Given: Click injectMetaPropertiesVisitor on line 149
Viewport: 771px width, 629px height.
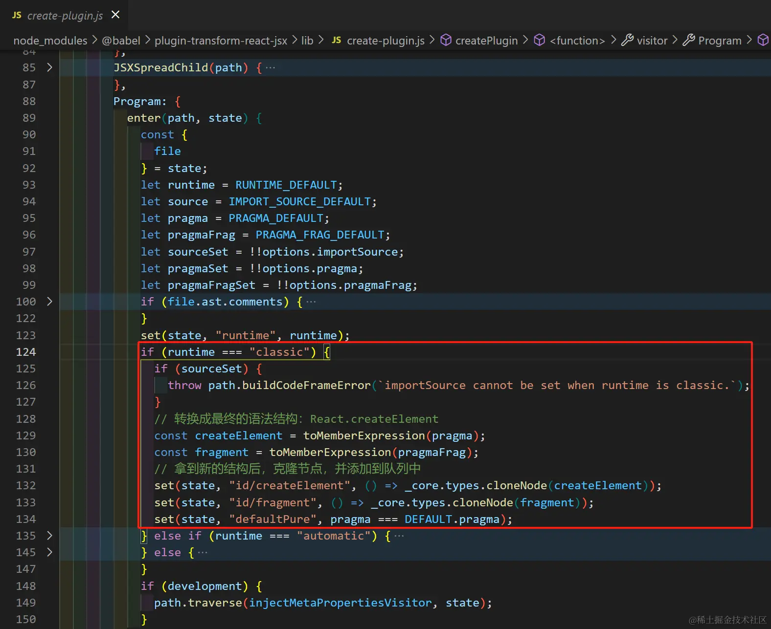Looking at the screenshot, I should pyautogui.click(x=340, y=603).
